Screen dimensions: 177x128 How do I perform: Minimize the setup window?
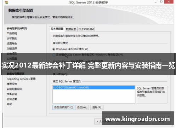tap(155, 2)
